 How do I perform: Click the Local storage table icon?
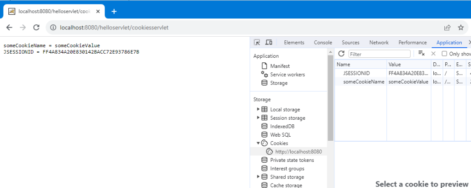[264, 109]
